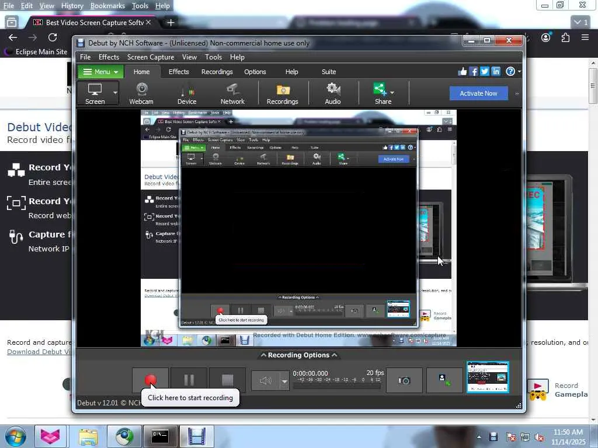Open the browser extensions puzzle icon

point(565,37)
